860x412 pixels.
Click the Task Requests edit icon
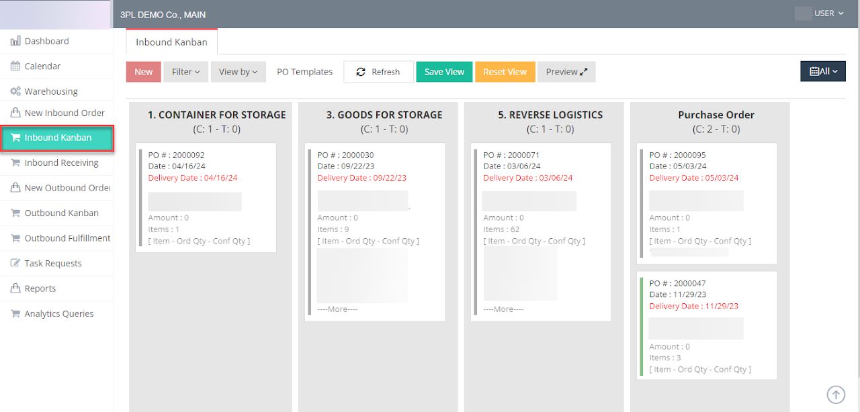pos(15,264)
